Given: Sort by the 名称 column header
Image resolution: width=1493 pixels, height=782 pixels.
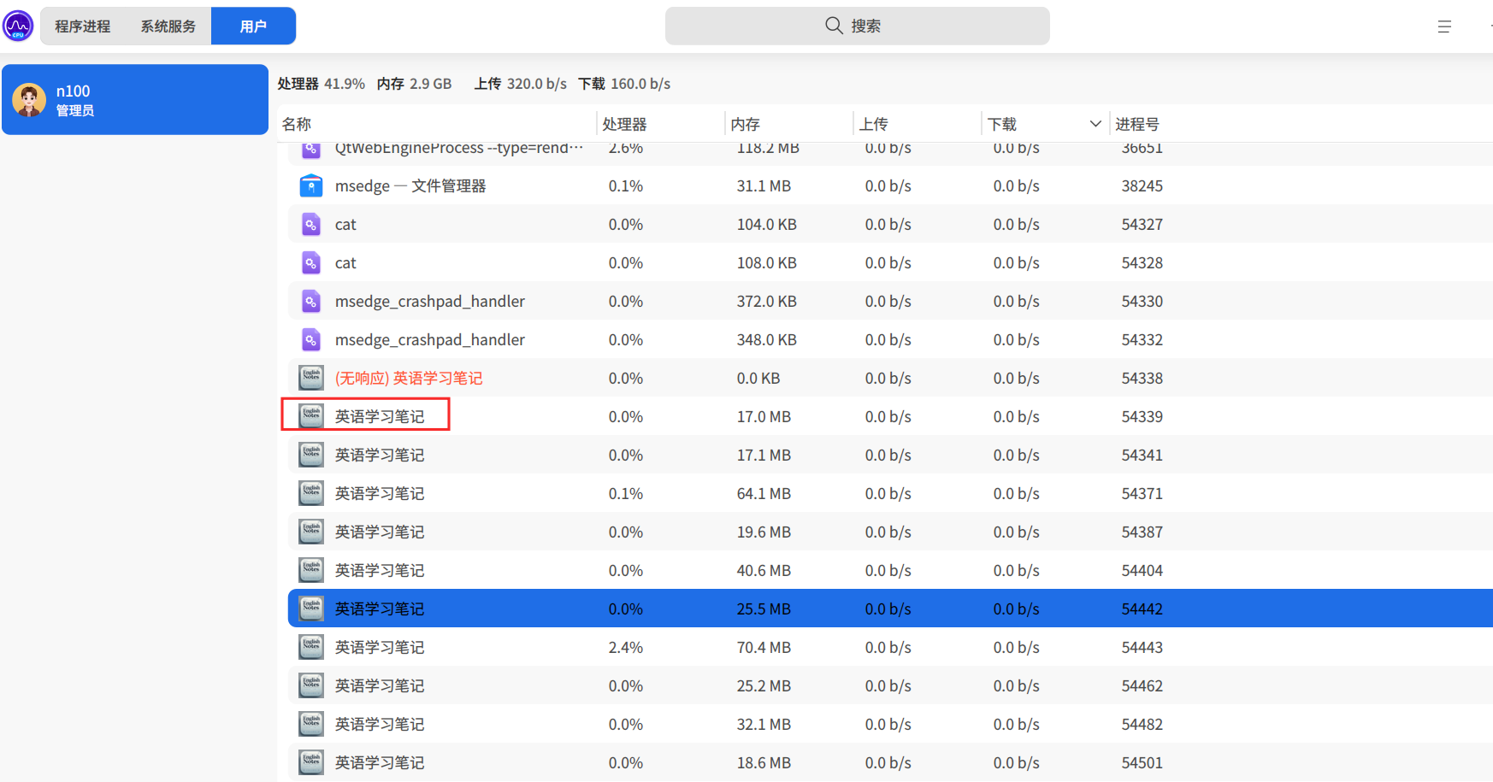Looking at the screenshot, I should [297, 124].
